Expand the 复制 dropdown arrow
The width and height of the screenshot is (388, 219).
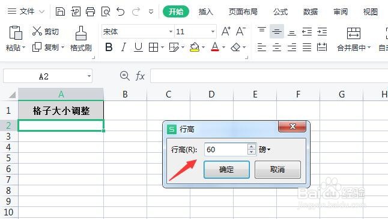pos(62,47)
